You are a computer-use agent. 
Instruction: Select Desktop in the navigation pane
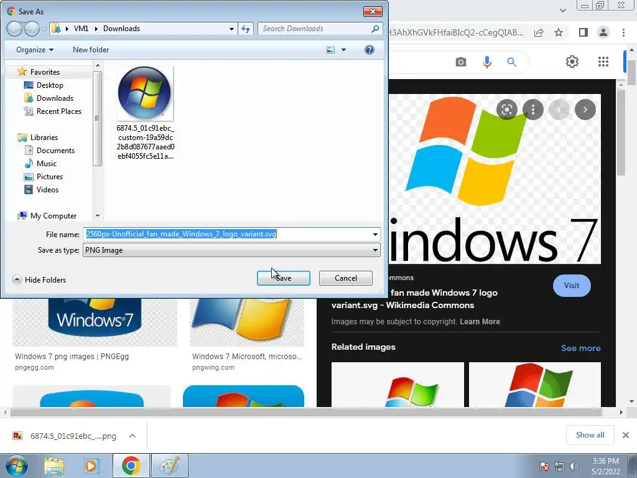[x=50, y=85]
